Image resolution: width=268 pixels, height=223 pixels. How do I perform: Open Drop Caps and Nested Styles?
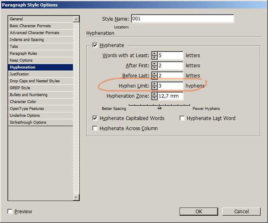coord(41,81)
